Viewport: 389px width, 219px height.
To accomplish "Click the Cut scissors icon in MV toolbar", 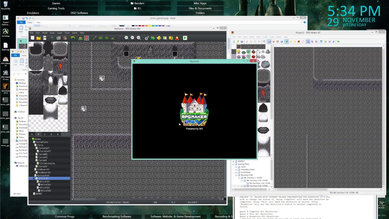I will (52, 38).
